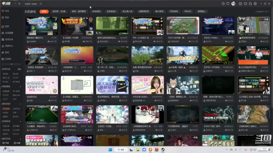Show hidden system tray icons
273x153 pixels.
pyautogui.click(x=227, y=150)
